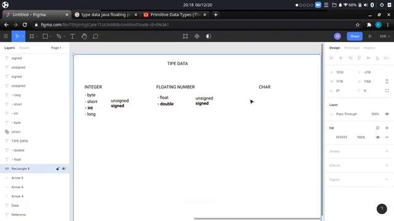The width and height of the screenshot is (394, 221).
Task: Select the Arrow 5 layer
Action: point(34,178)
